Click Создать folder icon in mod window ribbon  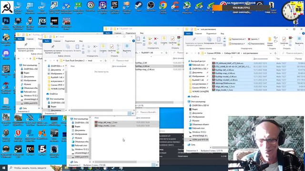(103, 48)
